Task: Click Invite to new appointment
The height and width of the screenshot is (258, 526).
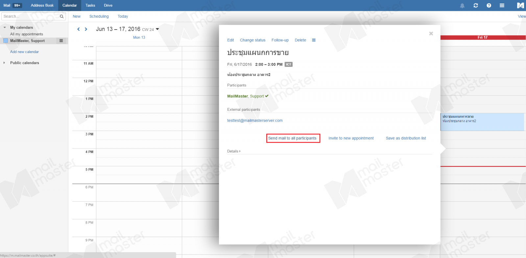Action: tap(351, 138)
